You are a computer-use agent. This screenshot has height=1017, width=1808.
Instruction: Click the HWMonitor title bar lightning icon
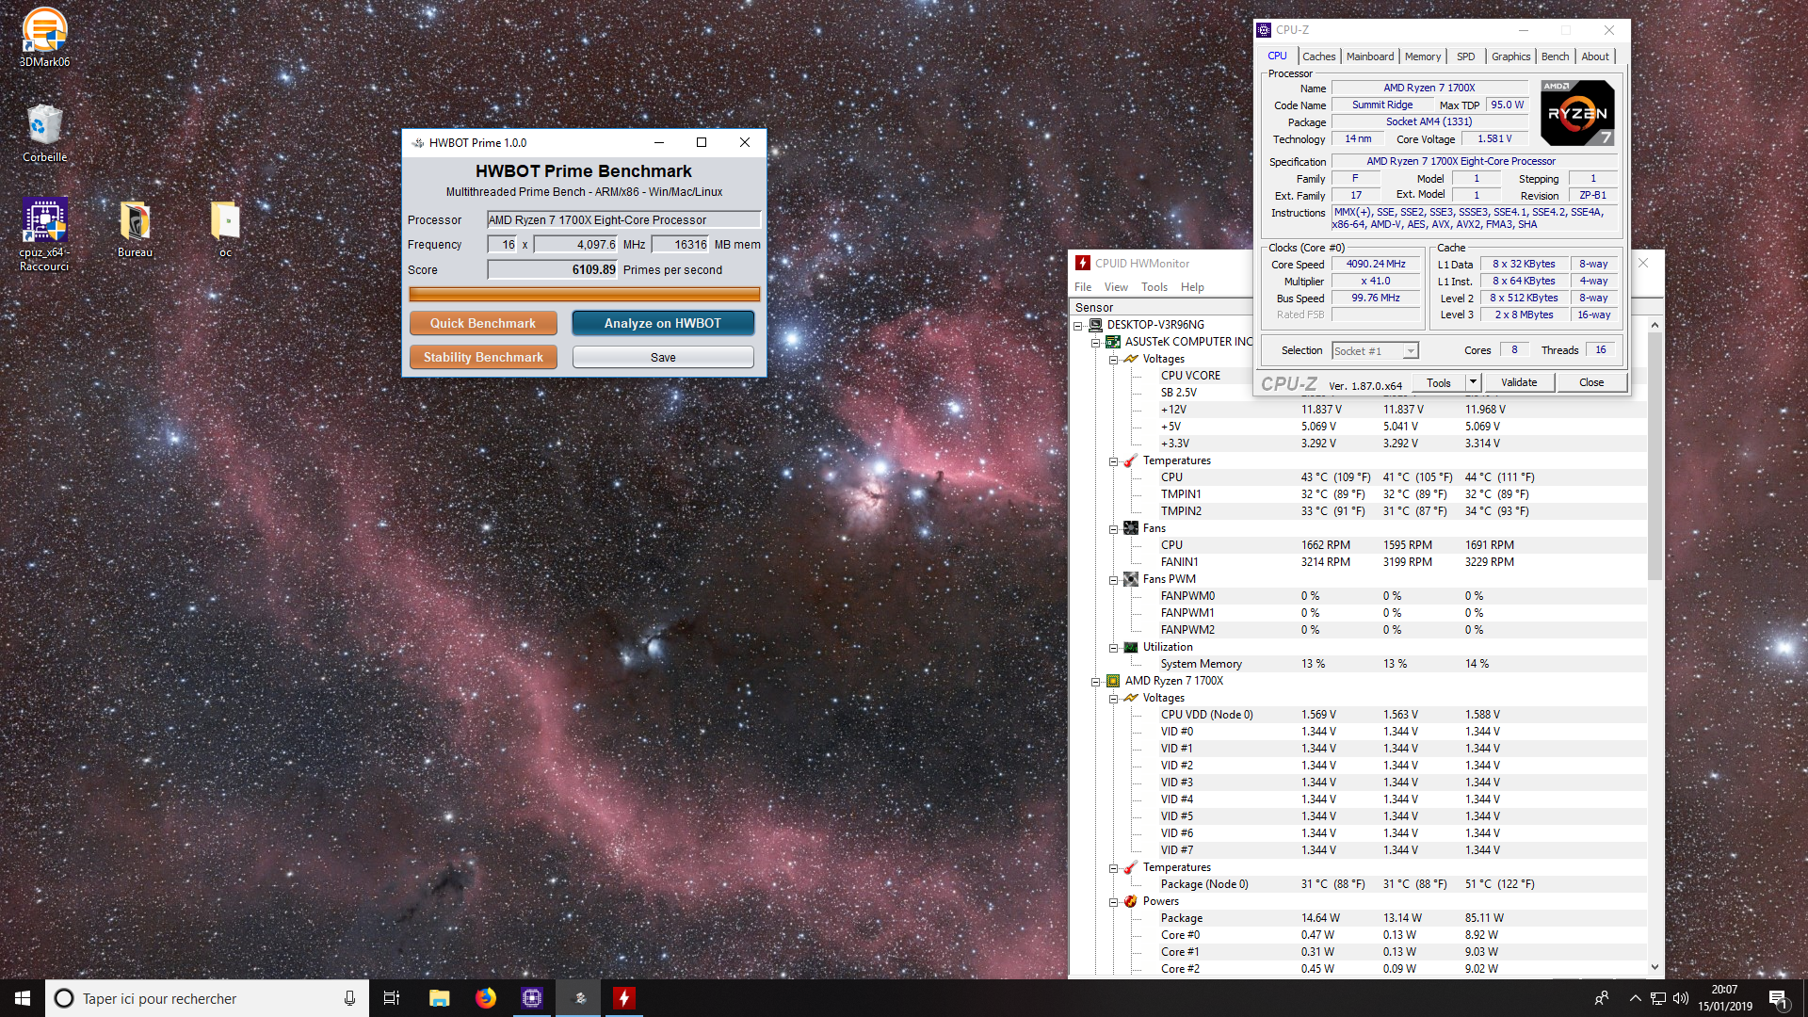coord(1083,264)
